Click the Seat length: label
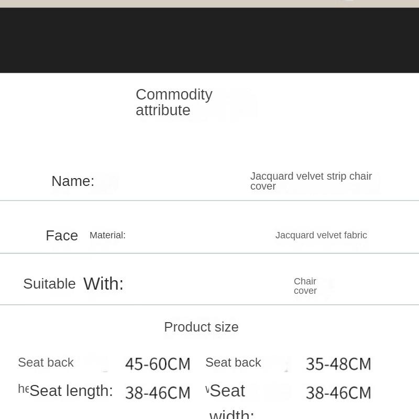419x419 pixels. [71, 391]
